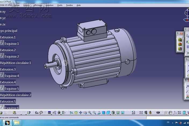Click the knowledge advisor speech-bubble icon
The height and width of the screenshot is (126, 189).
click(41, 113)
